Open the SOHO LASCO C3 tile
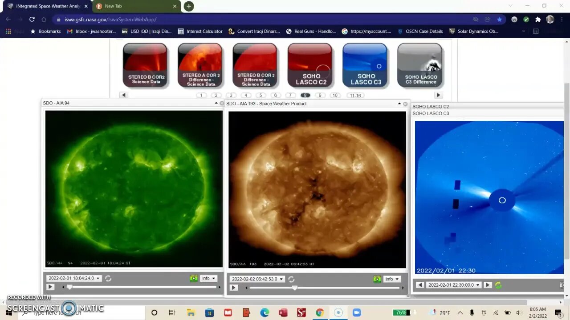This screenshot has height=320, width=570. [x=365, y=65]
